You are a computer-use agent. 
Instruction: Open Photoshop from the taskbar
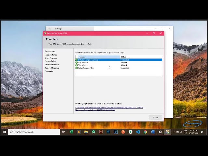click(108, 132)
